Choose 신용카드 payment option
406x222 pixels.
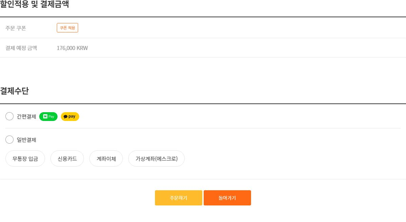click(x=67, y=158)
